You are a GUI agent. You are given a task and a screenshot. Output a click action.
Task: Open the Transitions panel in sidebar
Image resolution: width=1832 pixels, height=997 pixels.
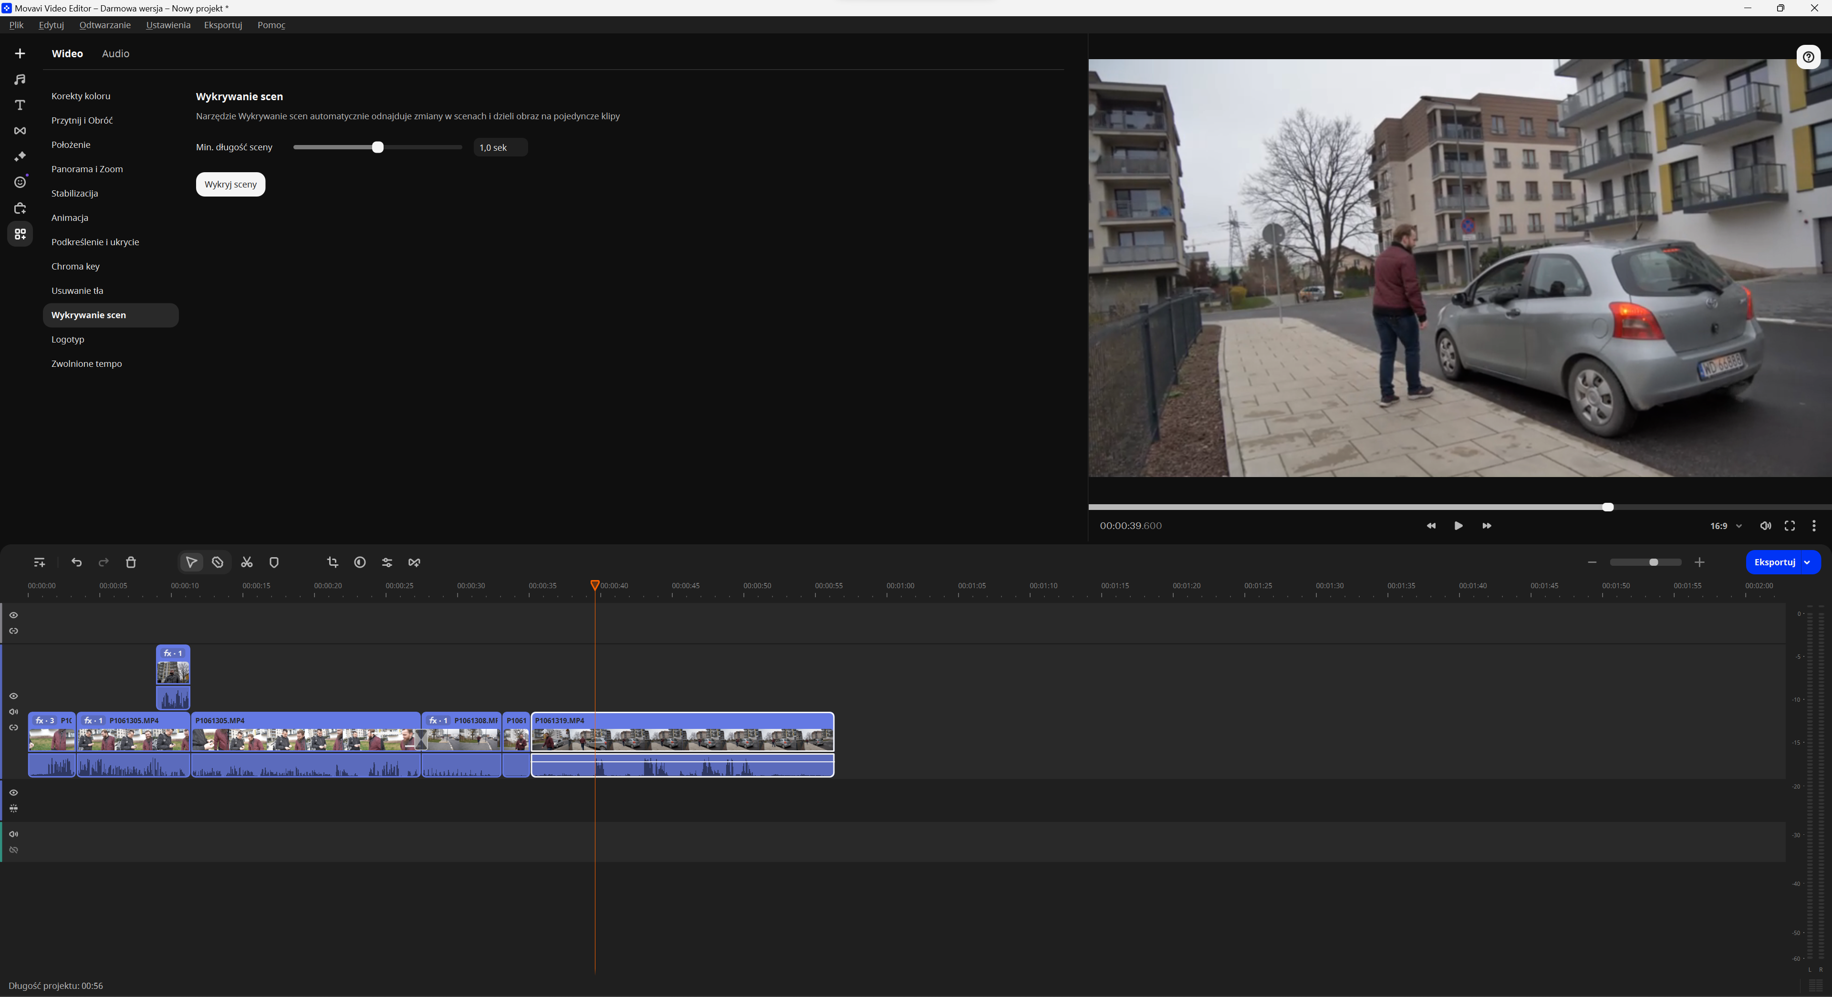pos(20,131)
